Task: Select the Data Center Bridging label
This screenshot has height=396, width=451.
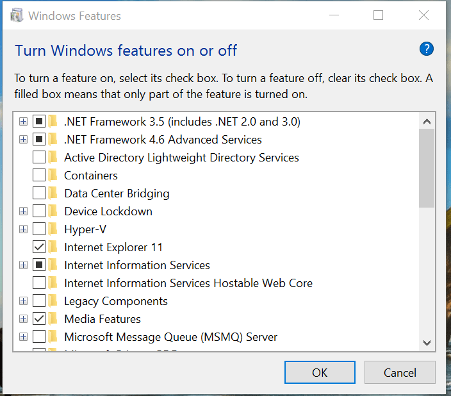Action: tap(117, 194)
